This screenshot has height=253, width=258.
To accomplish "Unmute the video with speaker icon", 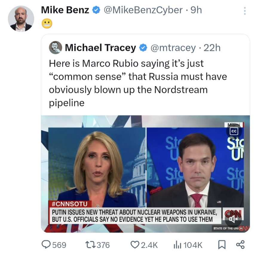I will click(233, 219).
